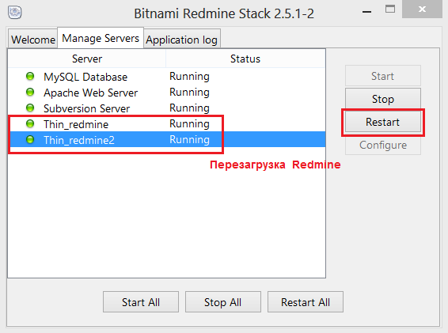The width and height of the screenshot is (448, 333).
Task: Open the Application log tab
Action: tap(182, 39)
